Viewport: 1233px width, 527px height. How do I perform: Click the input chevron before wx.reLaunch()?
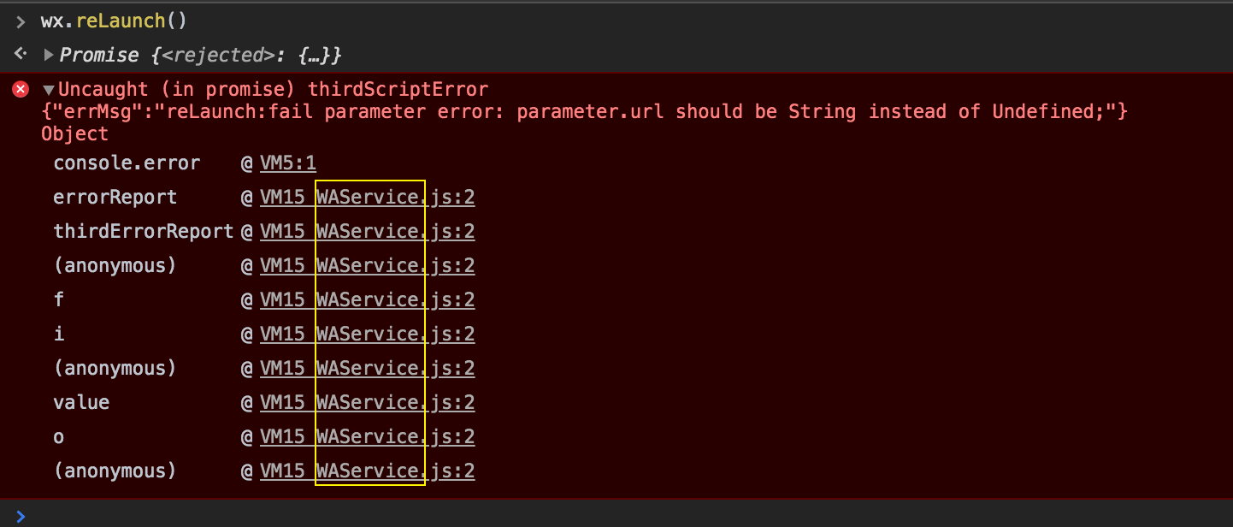(x=21, y=21)
